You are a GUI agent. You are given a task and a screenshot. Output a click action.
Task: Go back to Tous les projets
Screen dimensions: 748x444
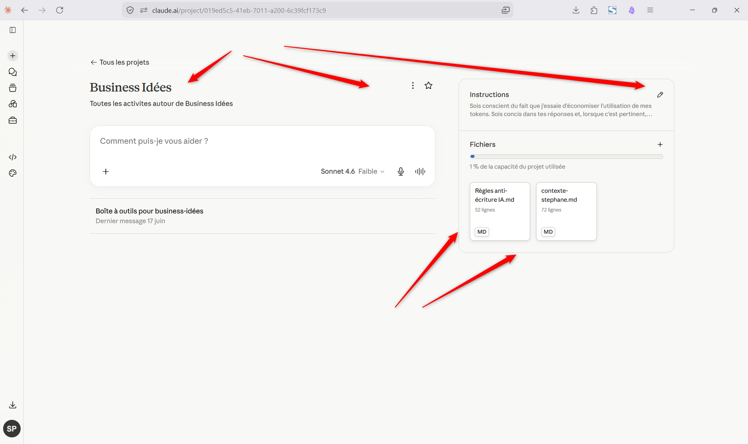[x=120, y=62]
